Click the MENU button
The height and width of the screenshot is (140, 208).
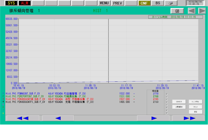click(104, 3)
